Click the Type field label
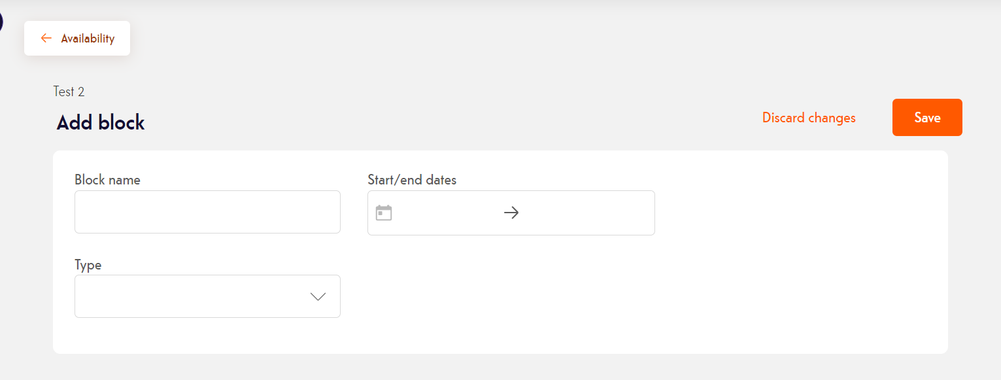This screenshot has width=1001, height=380. coord(88,265)
